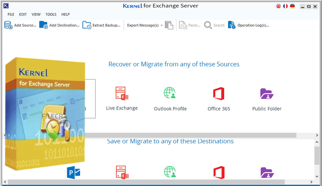Open the VIEW menu
322x186 pixels.
pyautogui.click(x=36, y=14)
